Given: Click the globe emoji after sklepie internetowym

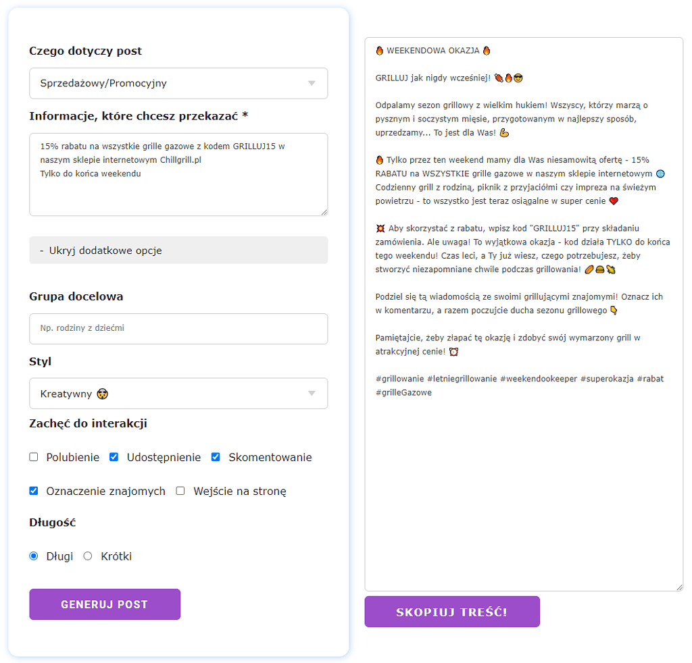Looking at the screenshot, I should [660, 174].
